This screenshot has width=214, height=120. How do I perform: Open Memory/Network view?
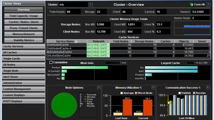tap(23, 34)
